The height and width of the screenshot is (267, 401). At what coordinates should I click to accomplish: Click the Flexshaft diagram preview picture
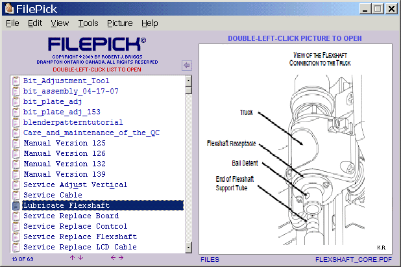click(295, 149)
